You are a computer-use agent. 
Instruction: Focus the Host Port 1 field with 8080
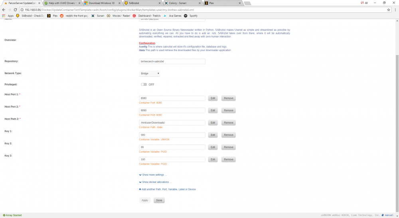(x=172, y=98)
